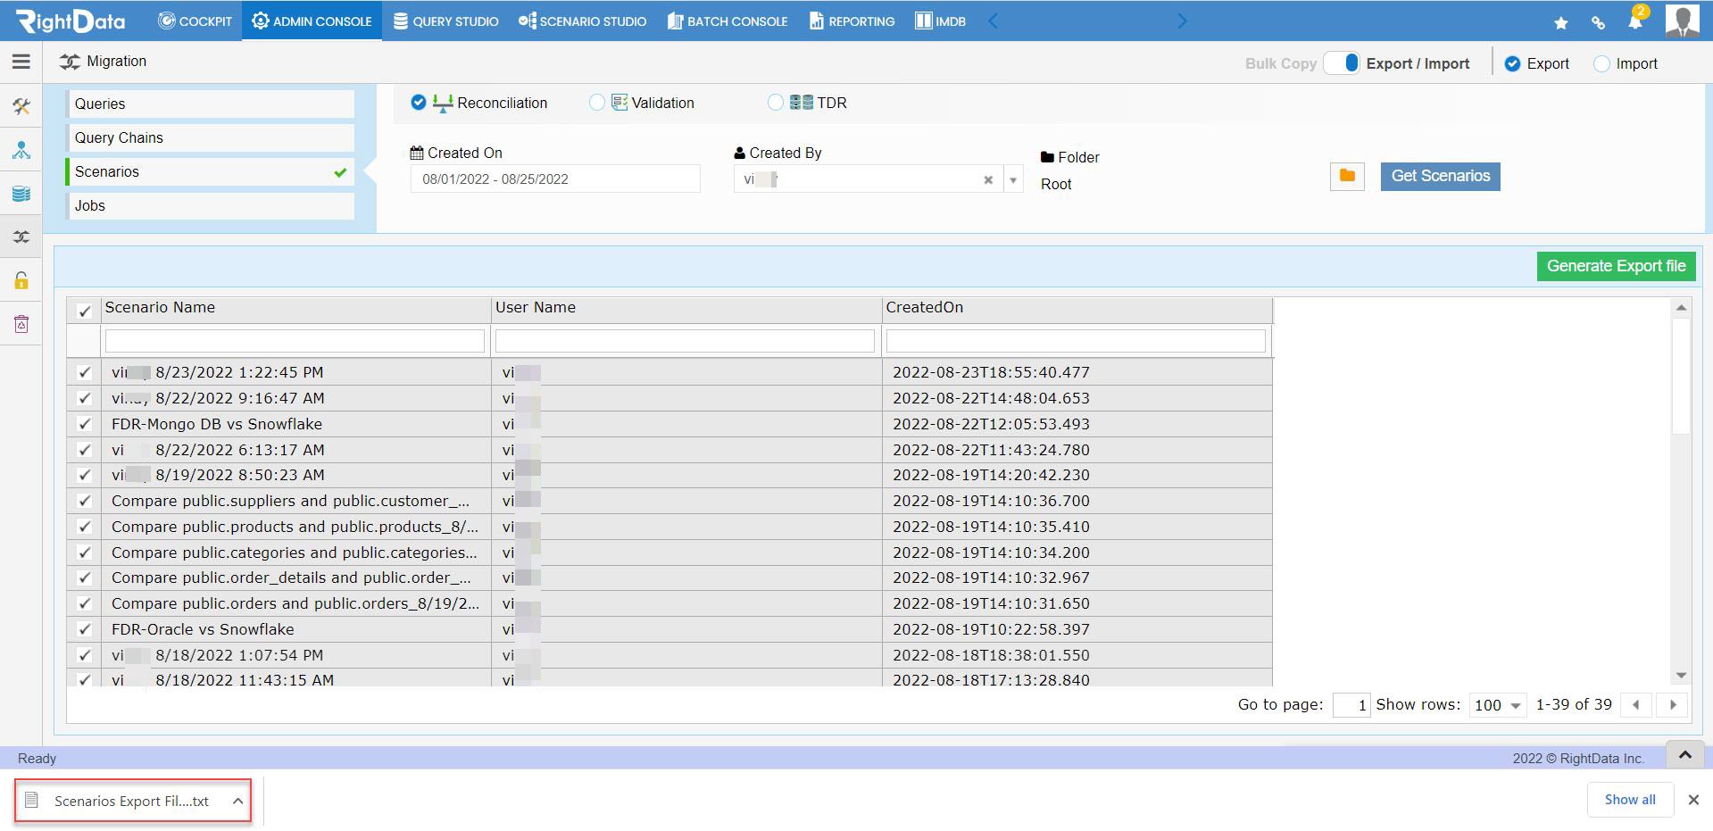Click Generate Export file button
The height and width of the screenshot is (831, 1713).
click(1616, 266)
